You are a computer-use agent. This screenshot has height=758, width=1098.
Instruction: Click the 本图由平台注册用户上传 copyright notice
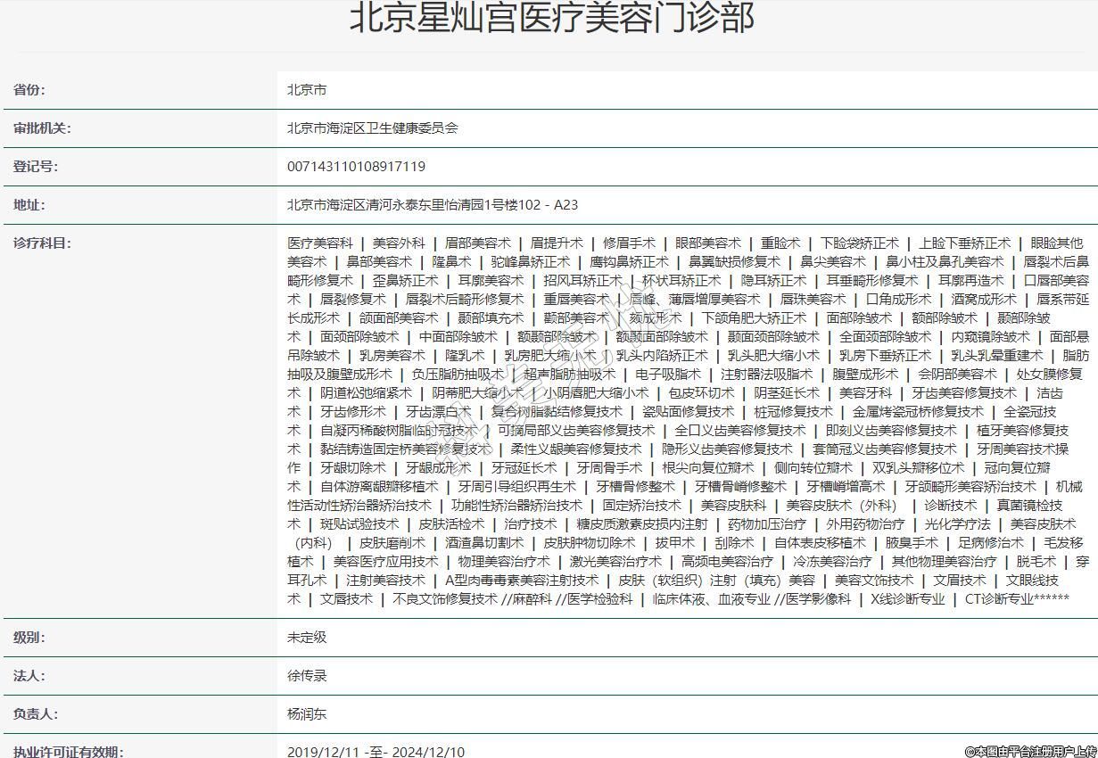pyautogui.click(x=1029, y=752)
